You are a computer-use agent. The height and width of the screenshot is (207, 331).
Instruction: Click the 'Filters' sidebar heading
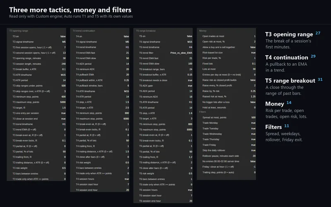click(x=273, y=127)
